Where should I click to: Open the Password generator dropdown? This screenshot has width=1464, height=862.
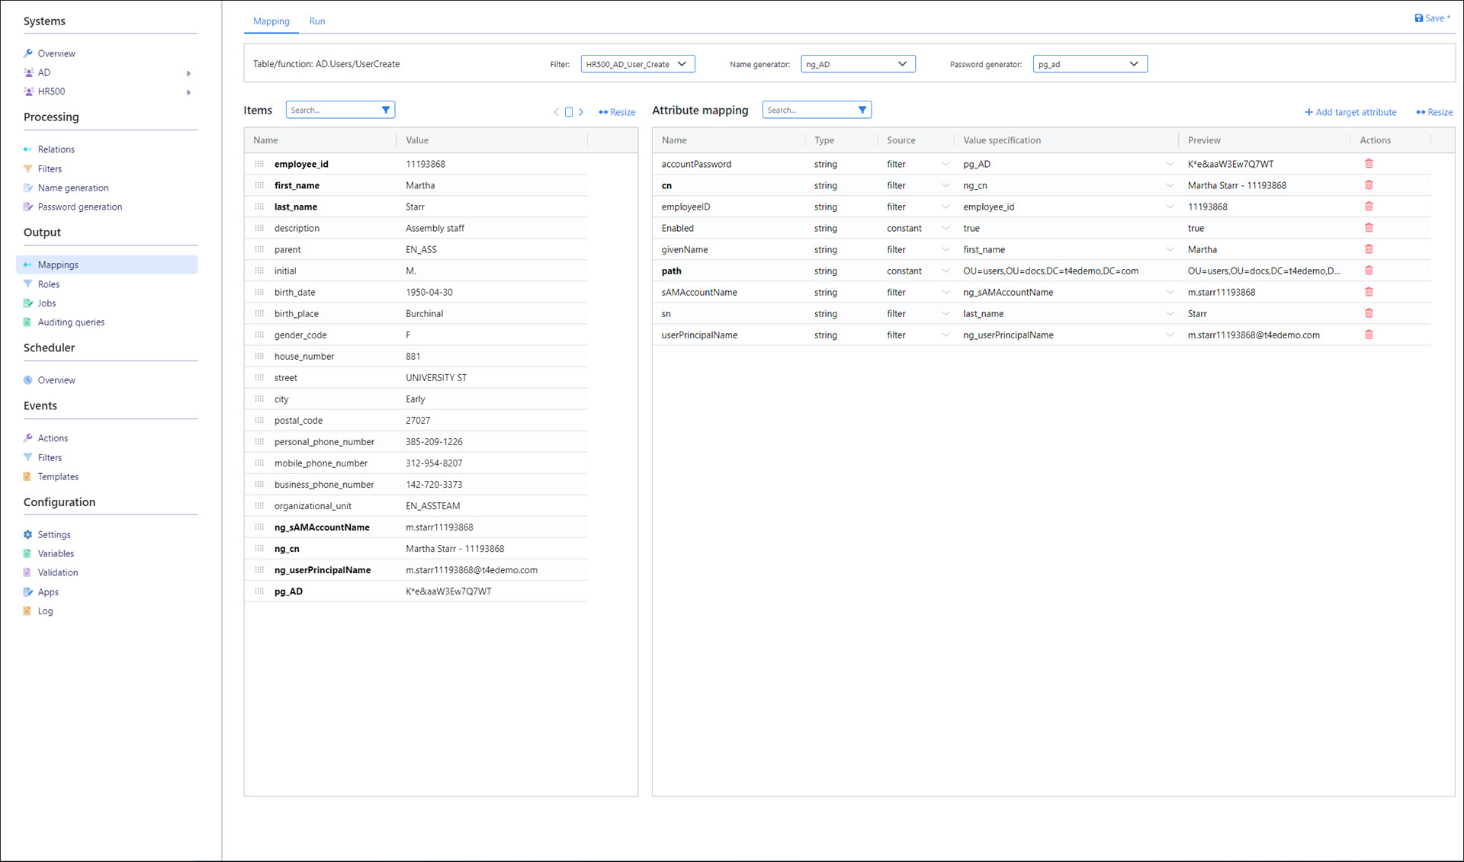(x=1090, y=64)
